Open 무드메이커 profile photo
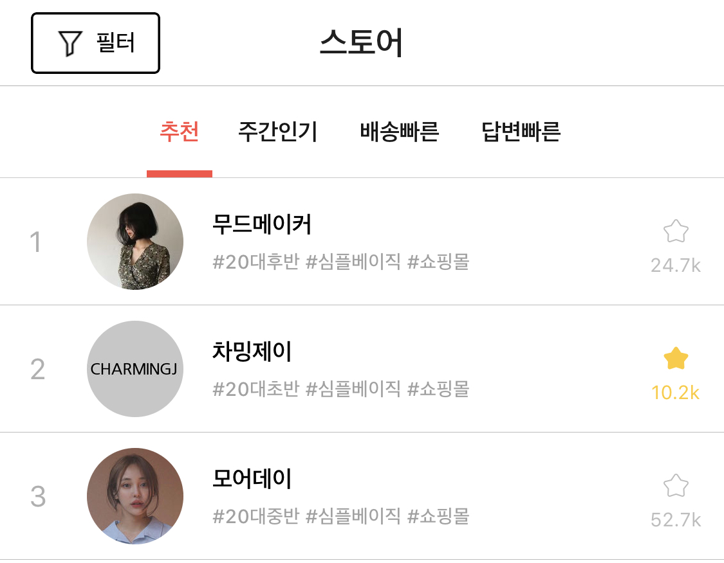The image size is (724, 563). coord(135,242)
